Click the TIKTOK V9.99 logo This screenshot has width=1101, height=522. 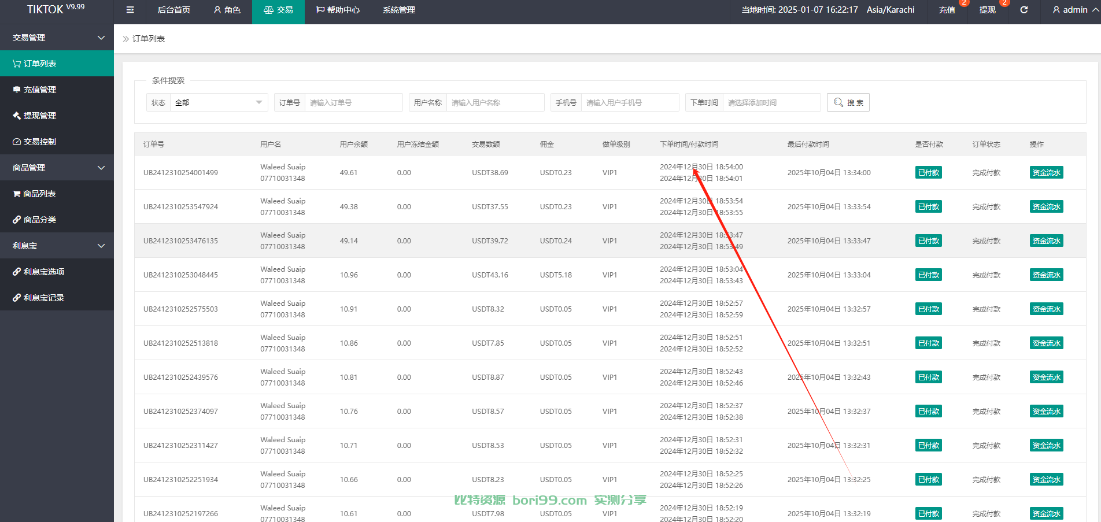[x=56, y=9]
